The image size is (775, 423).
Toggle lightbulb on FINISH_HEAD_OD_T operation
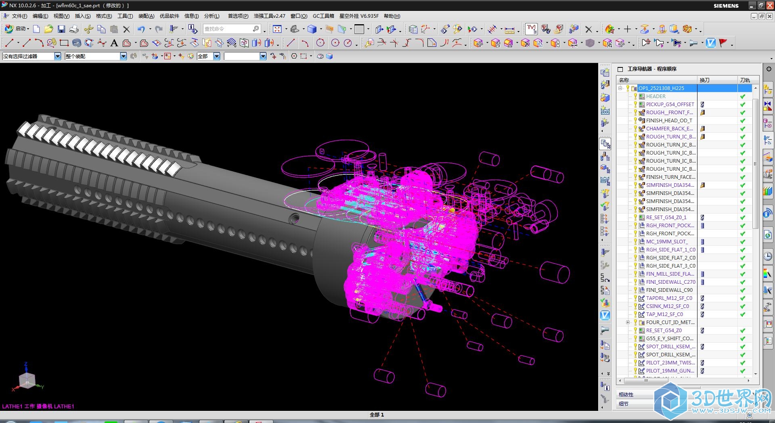pyautogui.click(x=635, y=120)
